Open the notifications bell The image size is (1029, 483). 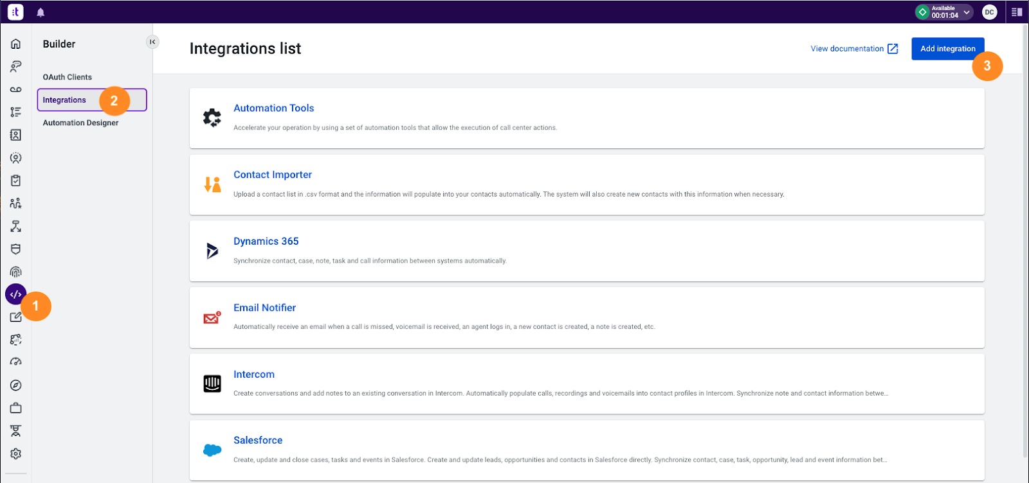point(41,12)
